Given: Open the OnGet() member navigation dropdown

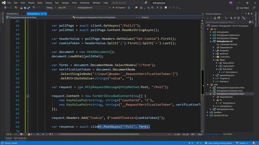Looking at the screenshot, I should pyautogui.click(x=170, y=17).
